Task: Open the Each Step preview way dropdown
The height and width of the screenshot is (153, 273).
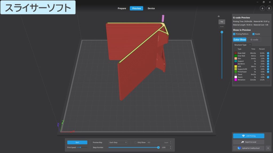Action: click(118, 142)
